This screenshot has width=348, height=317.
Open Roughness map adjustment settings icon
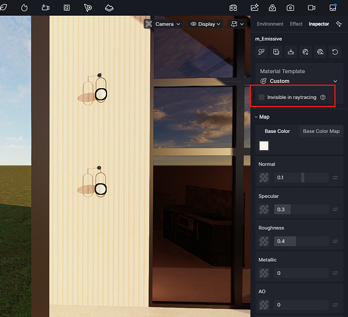pos(335,241)
